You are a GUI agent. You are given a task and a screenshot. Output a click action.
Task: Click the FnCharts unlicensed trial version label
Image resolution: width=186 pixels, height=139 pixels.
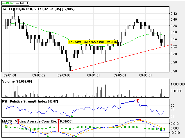[x=93, y=42]
